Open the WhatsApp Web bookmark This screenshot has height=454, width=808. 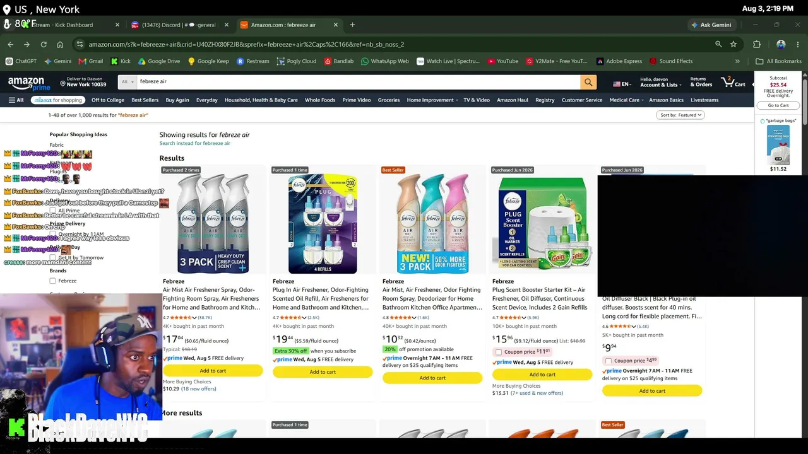(385, 61)
